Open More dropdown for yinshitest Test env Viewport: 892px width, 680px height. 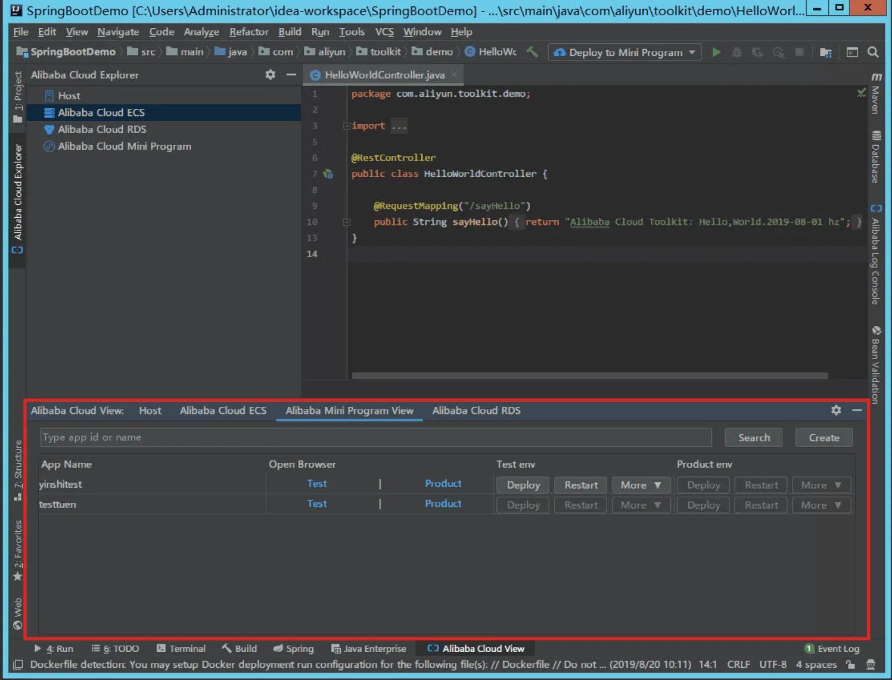[641, 485]
